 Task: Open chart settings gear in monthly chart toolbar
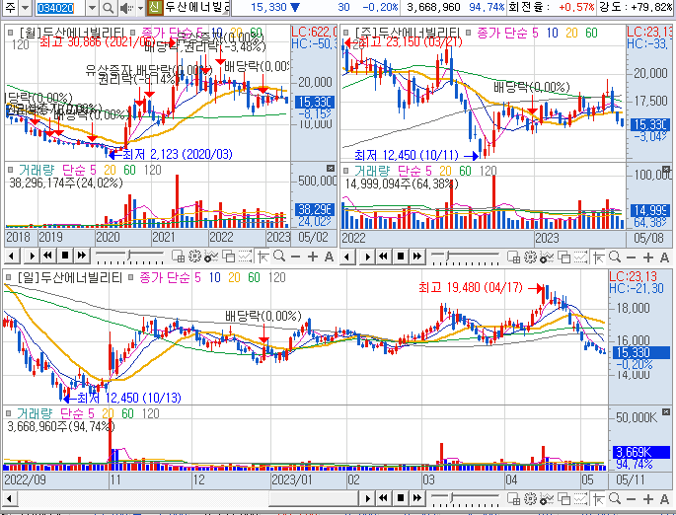tap(194, 257)
